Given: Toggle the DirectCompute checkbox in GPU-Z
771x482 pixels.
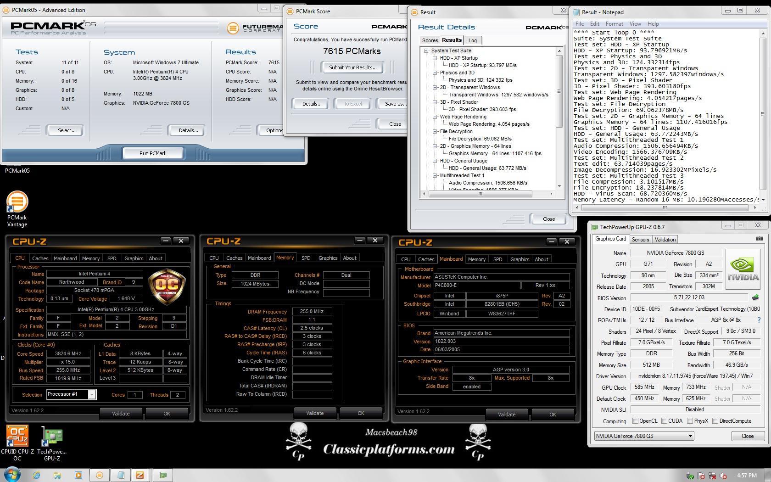Looking at the screenshot, I should [715, 420].
